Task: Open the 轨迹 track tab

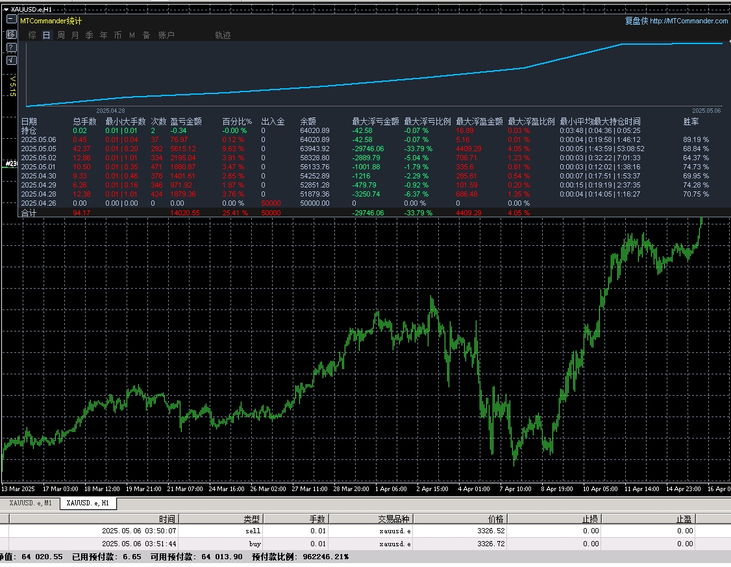Action: point(223,36)
